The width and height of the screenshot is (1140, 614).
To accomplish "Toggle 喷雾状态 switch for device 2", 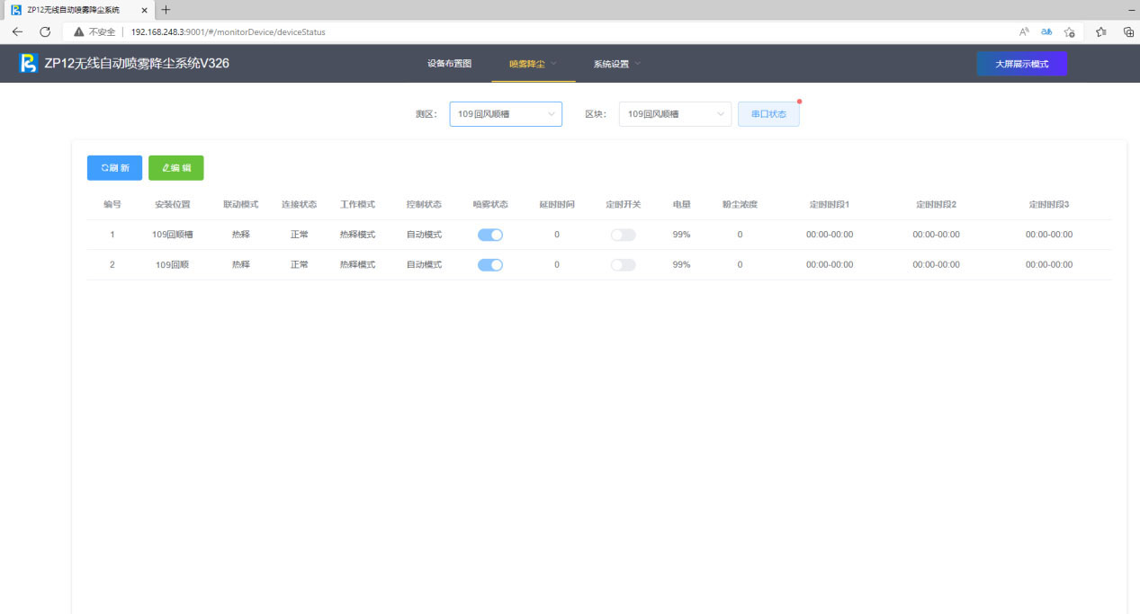I will click(x=490, y=265).
